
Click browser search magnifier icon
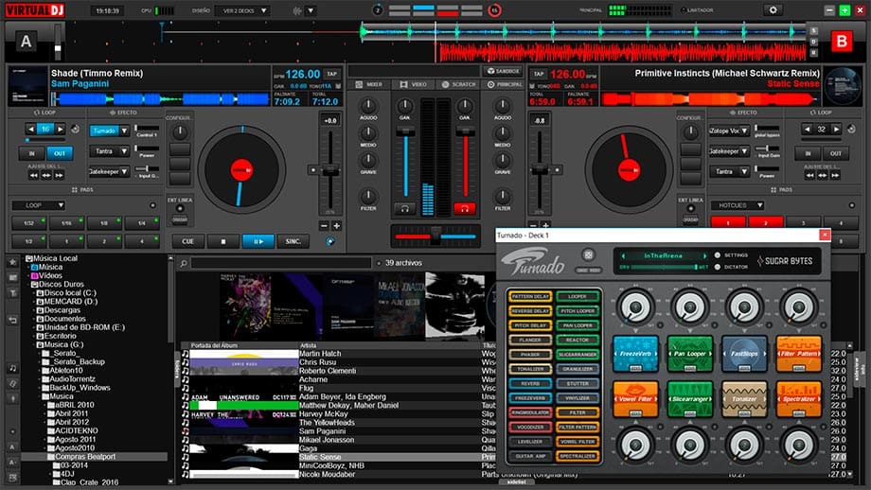(184, 263)
